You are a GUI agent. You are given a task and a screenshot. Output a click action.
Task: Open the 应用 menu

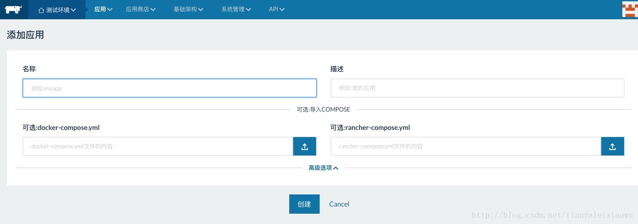(103, 9)
